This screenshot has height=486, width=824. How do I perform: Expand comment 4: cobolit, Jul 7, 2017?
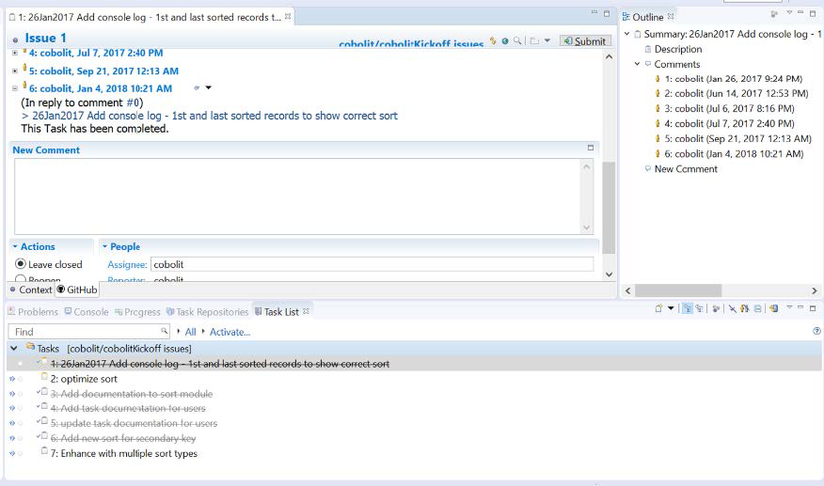coord(15,53)
